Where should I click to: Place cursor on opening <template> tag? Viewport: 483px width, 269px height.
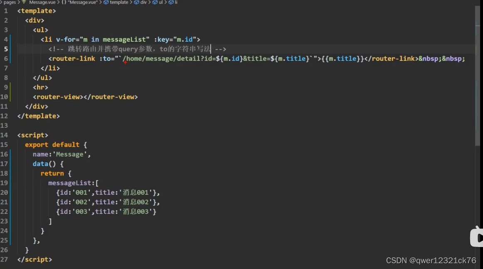click(x=37, y=11)
